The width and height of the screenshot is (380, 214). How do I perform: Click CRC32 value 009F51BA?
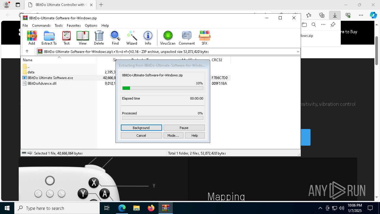pos(219,83)
